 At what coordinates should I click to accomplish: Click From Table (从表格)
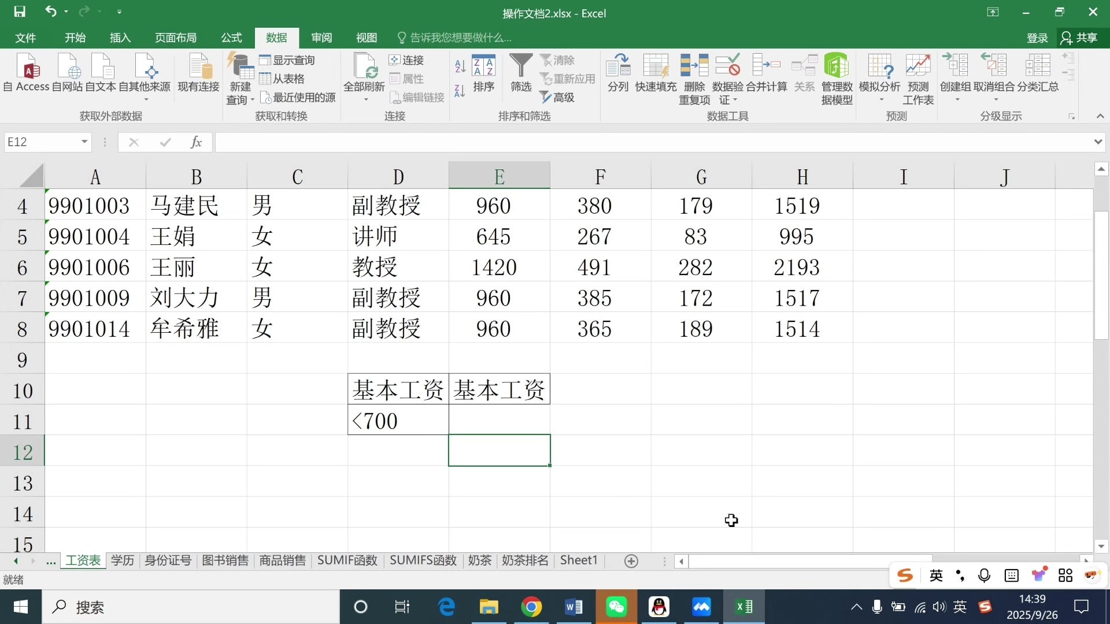(x=282, y=79)
